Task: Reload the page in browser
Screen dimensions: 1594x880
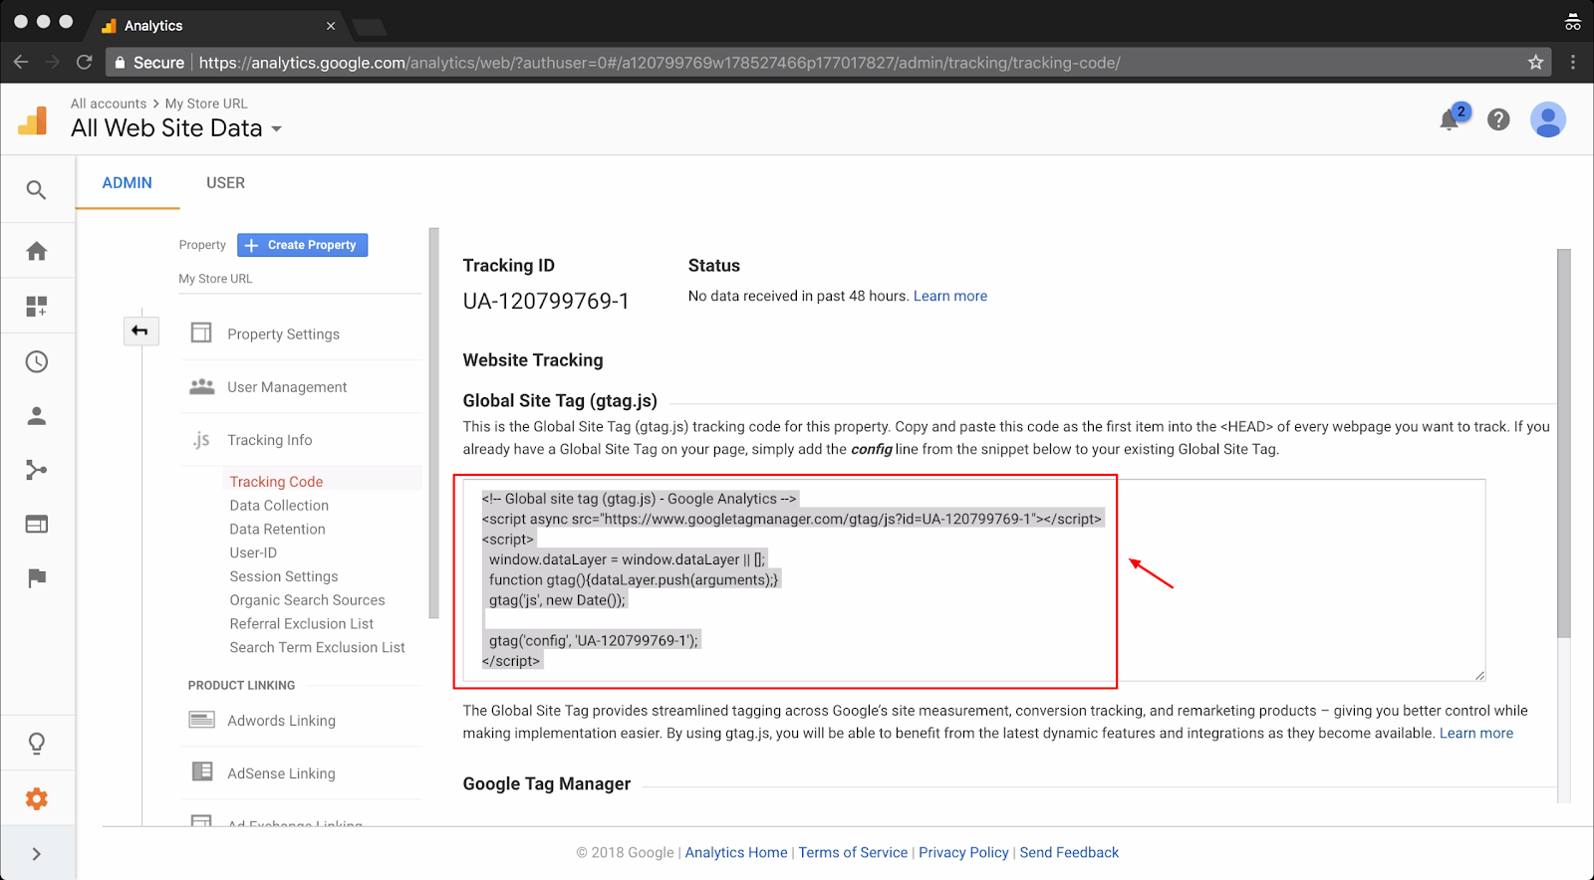Action: pos(85,63)
